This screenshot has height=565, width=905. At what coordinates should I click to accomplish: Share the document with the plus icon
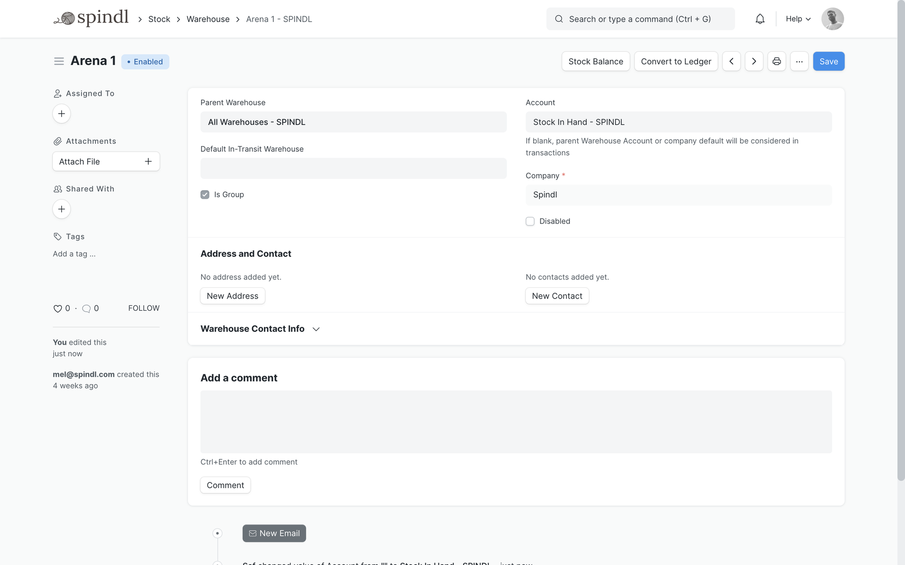(61, 209)
